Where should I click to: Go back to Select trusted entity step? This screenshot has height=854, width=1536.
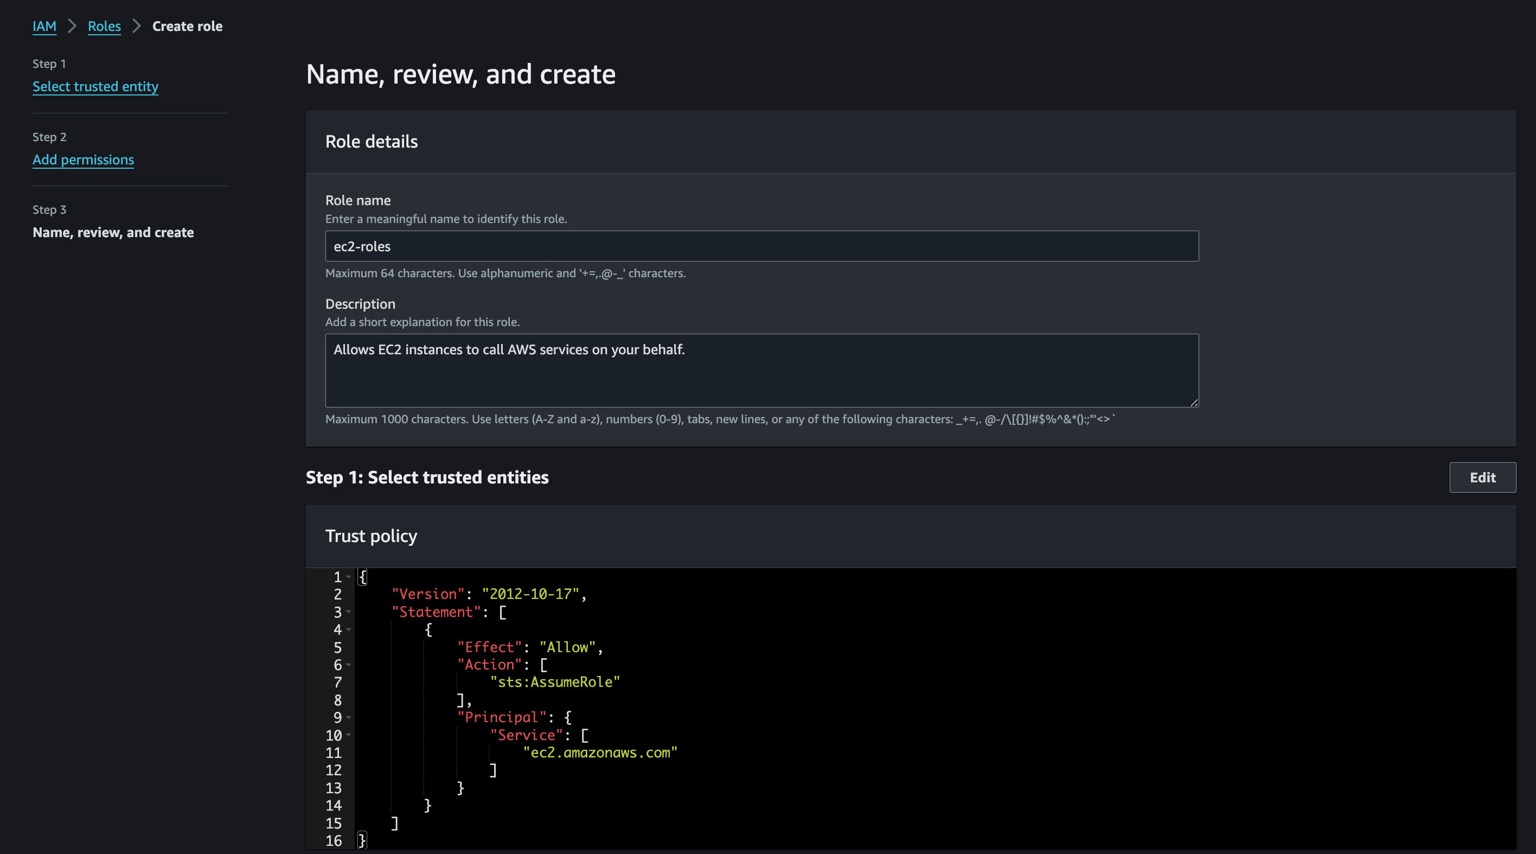pos(95,86)
